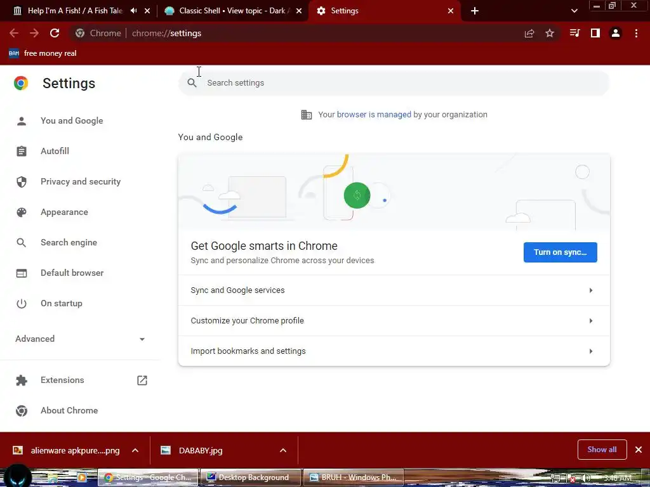Viewport: 650px width, 487px height.
Task: Click the volume icon in system tray
Action: (x=586, y=478)
